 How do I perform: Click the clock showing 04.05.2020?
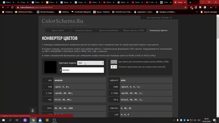tap(206, 120)
